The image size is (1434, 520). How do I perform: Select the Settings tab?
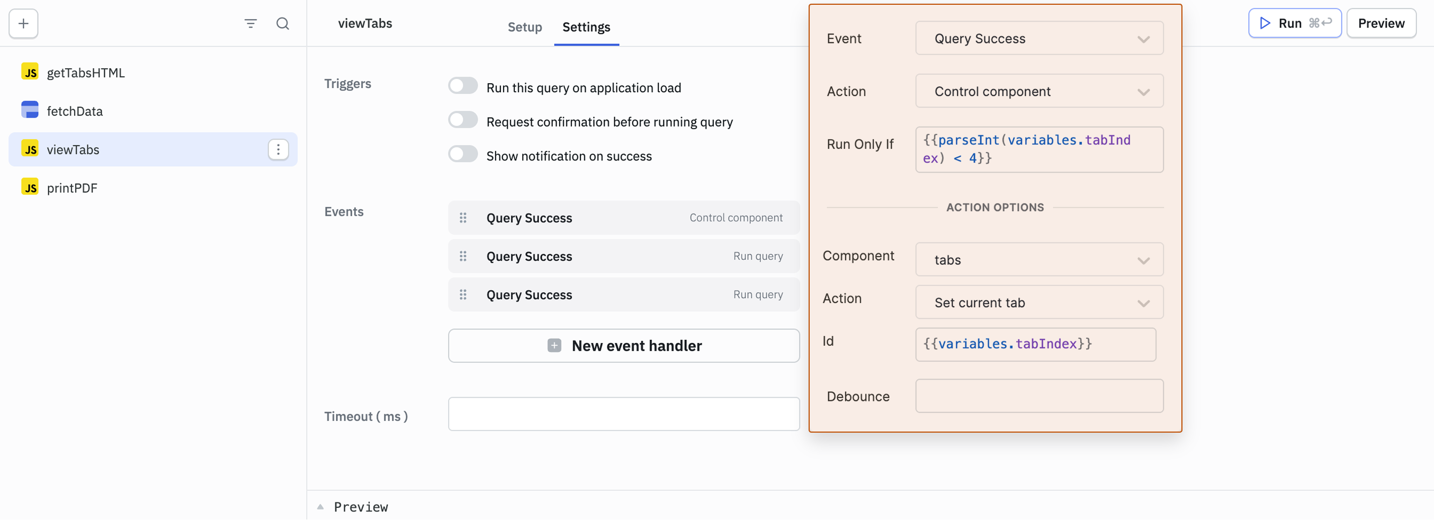tap(586, 26)
